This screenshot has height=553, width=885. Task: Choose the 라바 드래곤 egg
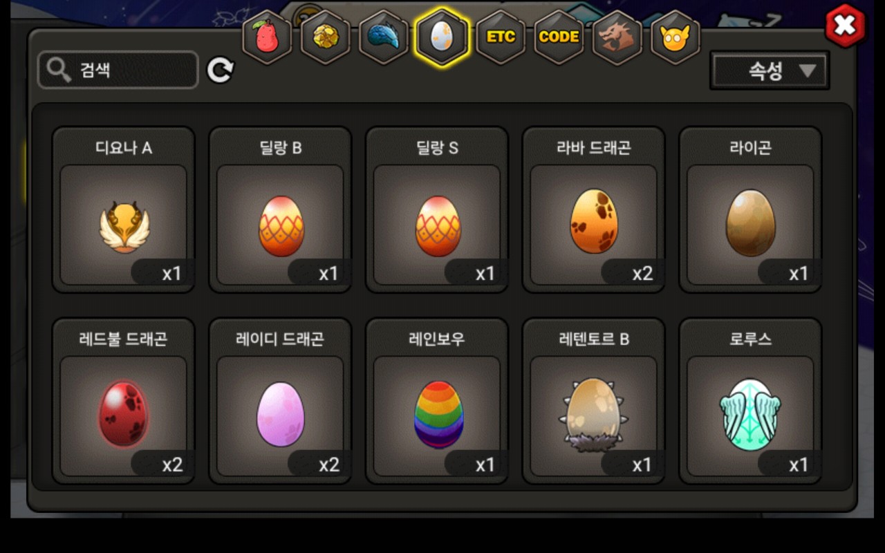tap(594, 209)
